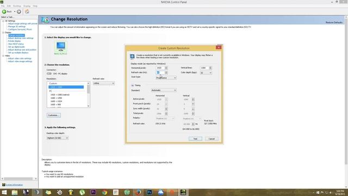Click the Test button
The image size is (348, 196).
coord(195,139)
